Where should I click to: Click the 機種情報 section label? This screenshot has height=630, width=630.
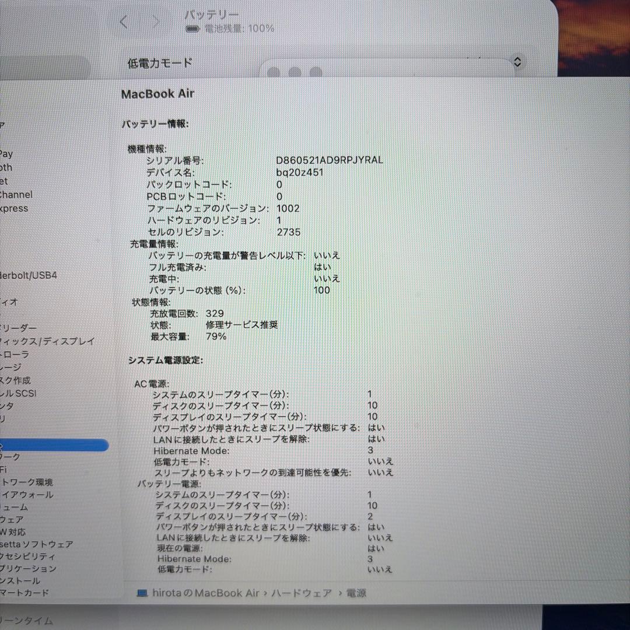(x=147, y=149)
